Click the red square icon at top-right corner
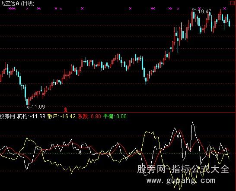Image resolution: width=236 pixels, height=191 pixels. [x=233, y=3]
